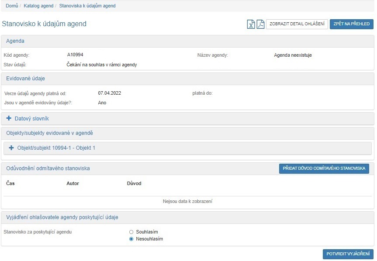This screenshot has width=377, height=261.
Task: Toggle the Evidované údaje panel header
Action: [25, 79]
